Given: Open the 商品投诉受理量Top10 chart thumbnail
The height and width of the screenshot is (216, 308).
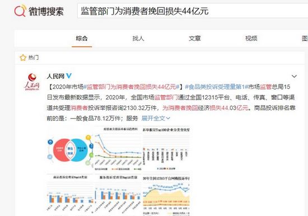Looking at the screenshot, I should 70,195.
